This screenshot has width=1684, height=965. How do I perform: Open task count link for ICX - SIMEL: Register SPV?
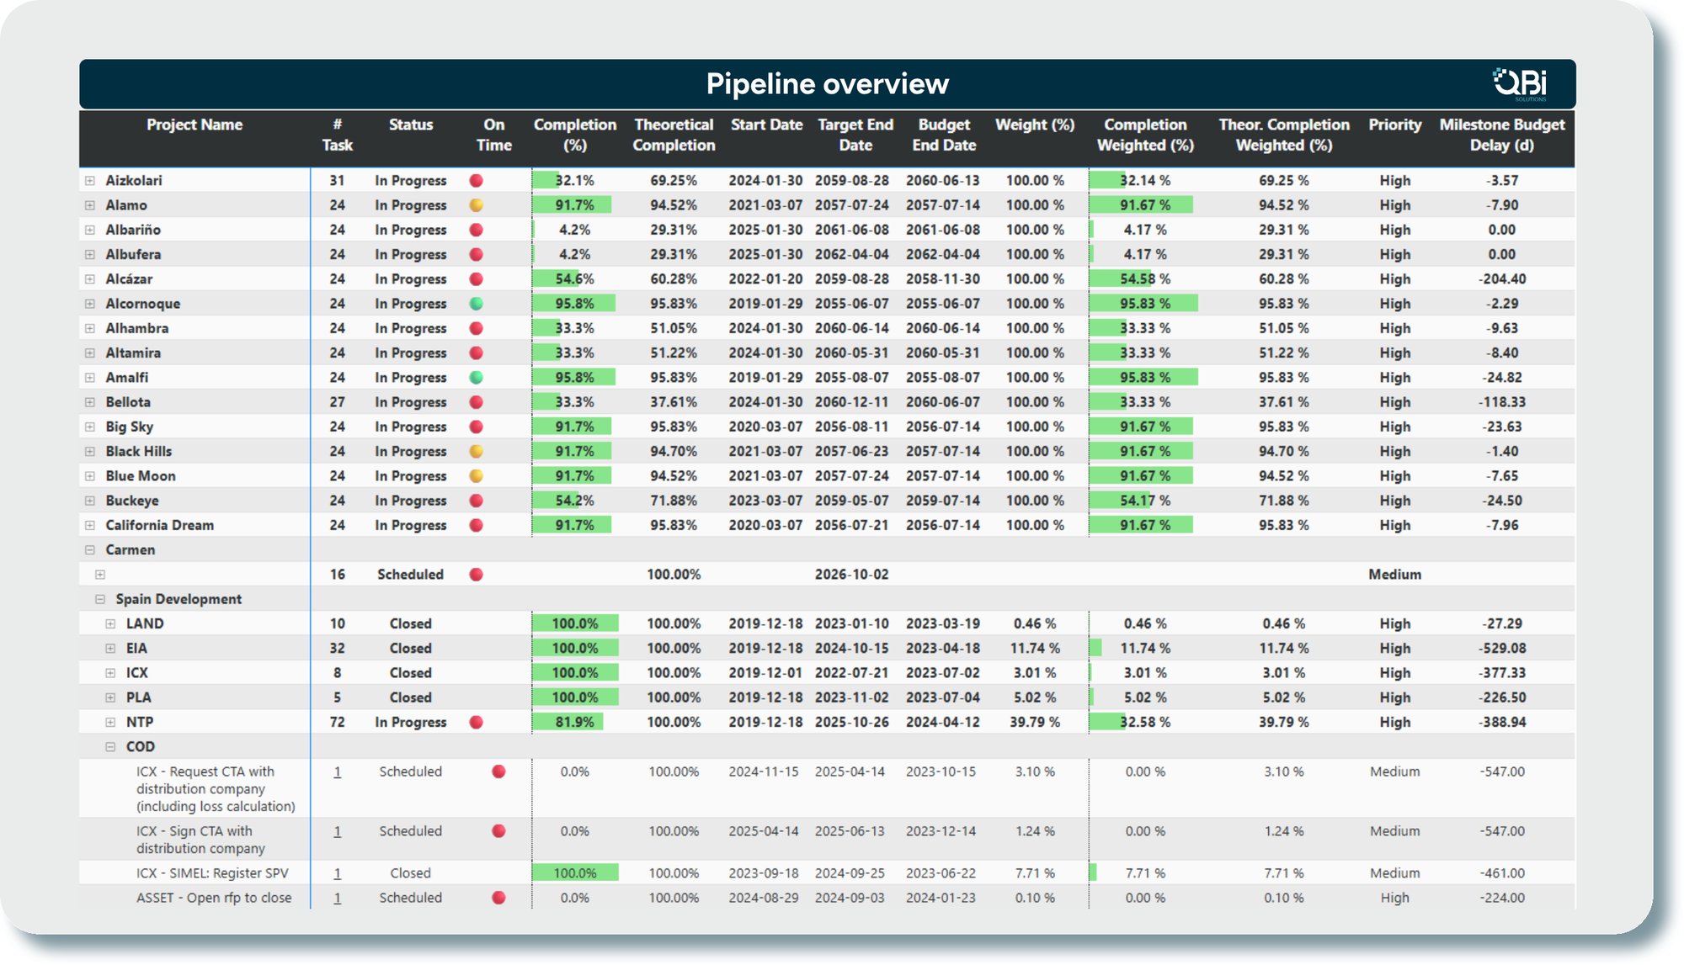[x=338, y=874]
